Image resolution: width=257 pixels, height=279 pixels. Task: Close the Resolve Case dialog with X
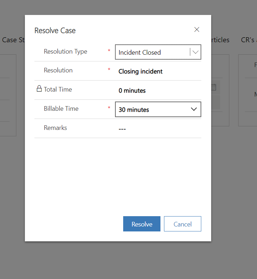[x=197, y=30]
